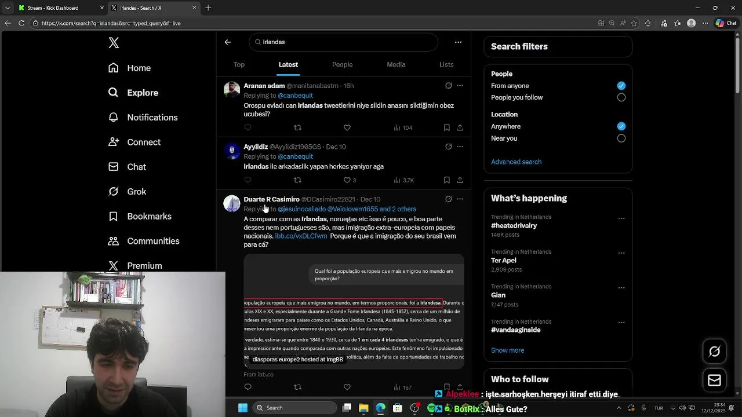Open #heatedrivalry trending topic

click(514, 226)
